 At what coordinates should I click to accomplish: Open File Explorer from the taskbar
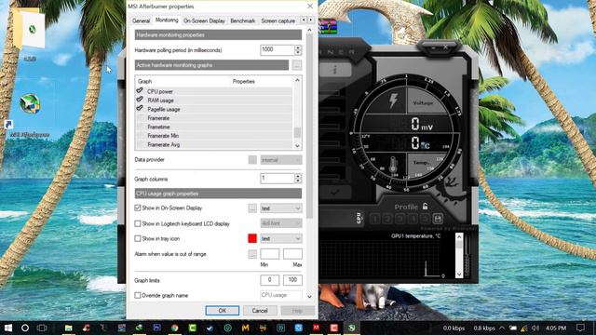coord(68,328)
